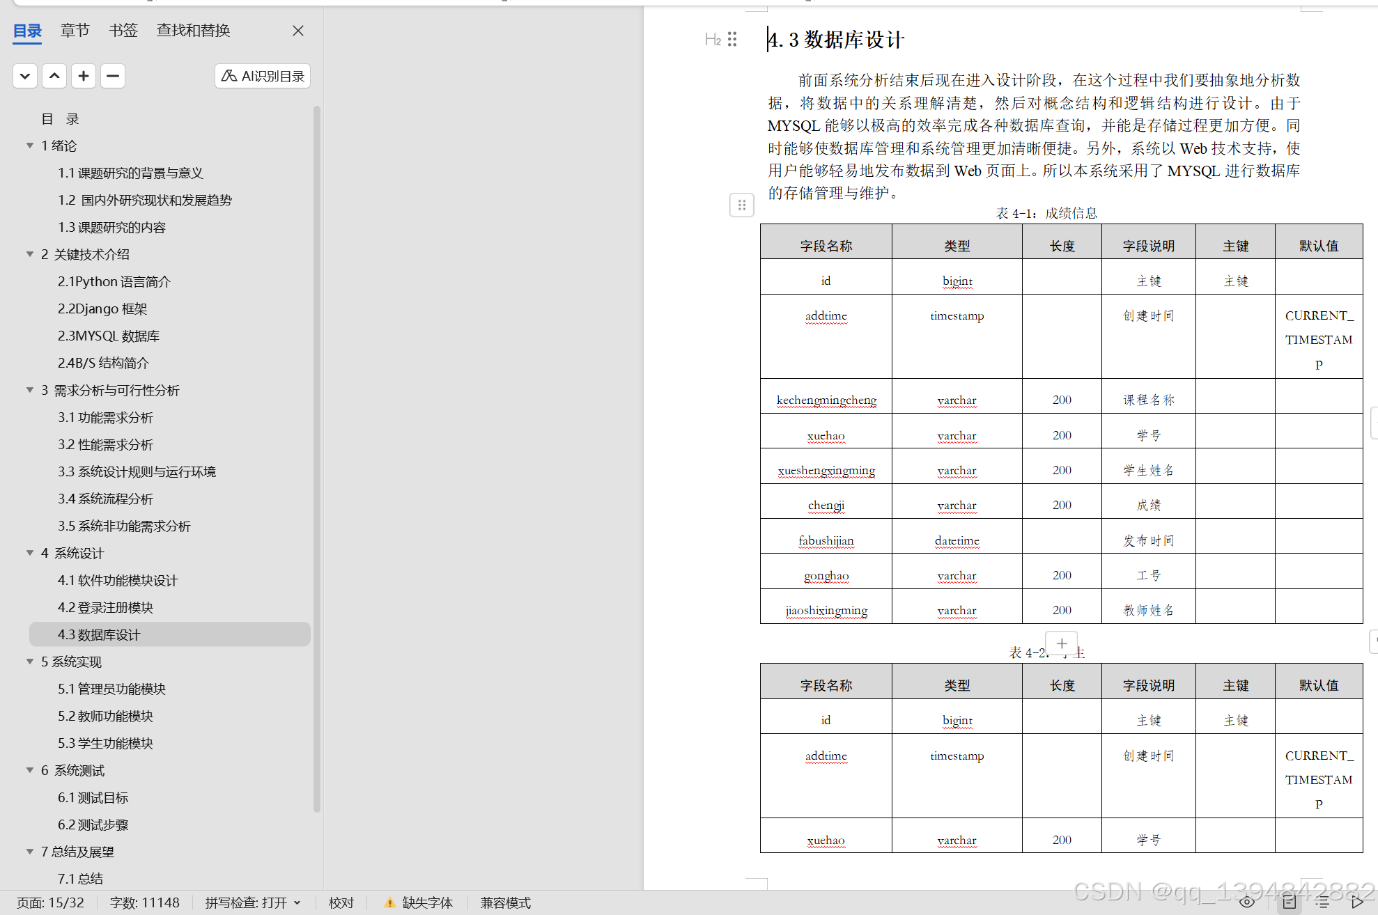Screen dimensions: 1378x915
Task: Click the 校对 proofreading button
Action: pyautogui.click(x=341, y=902)
